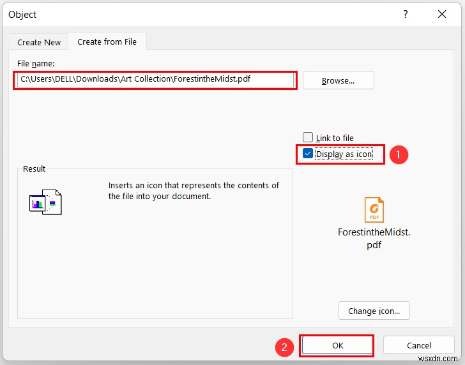465x365 pixels.
Task: Click the Result illustration icon
Action: pyautogui.click(x=45, y=202)
